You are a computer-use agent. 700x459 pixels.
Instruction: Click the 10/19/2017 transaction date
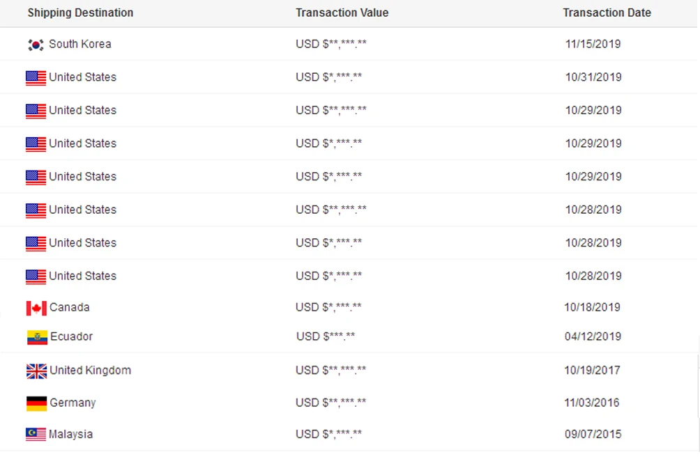pos(592,370)
